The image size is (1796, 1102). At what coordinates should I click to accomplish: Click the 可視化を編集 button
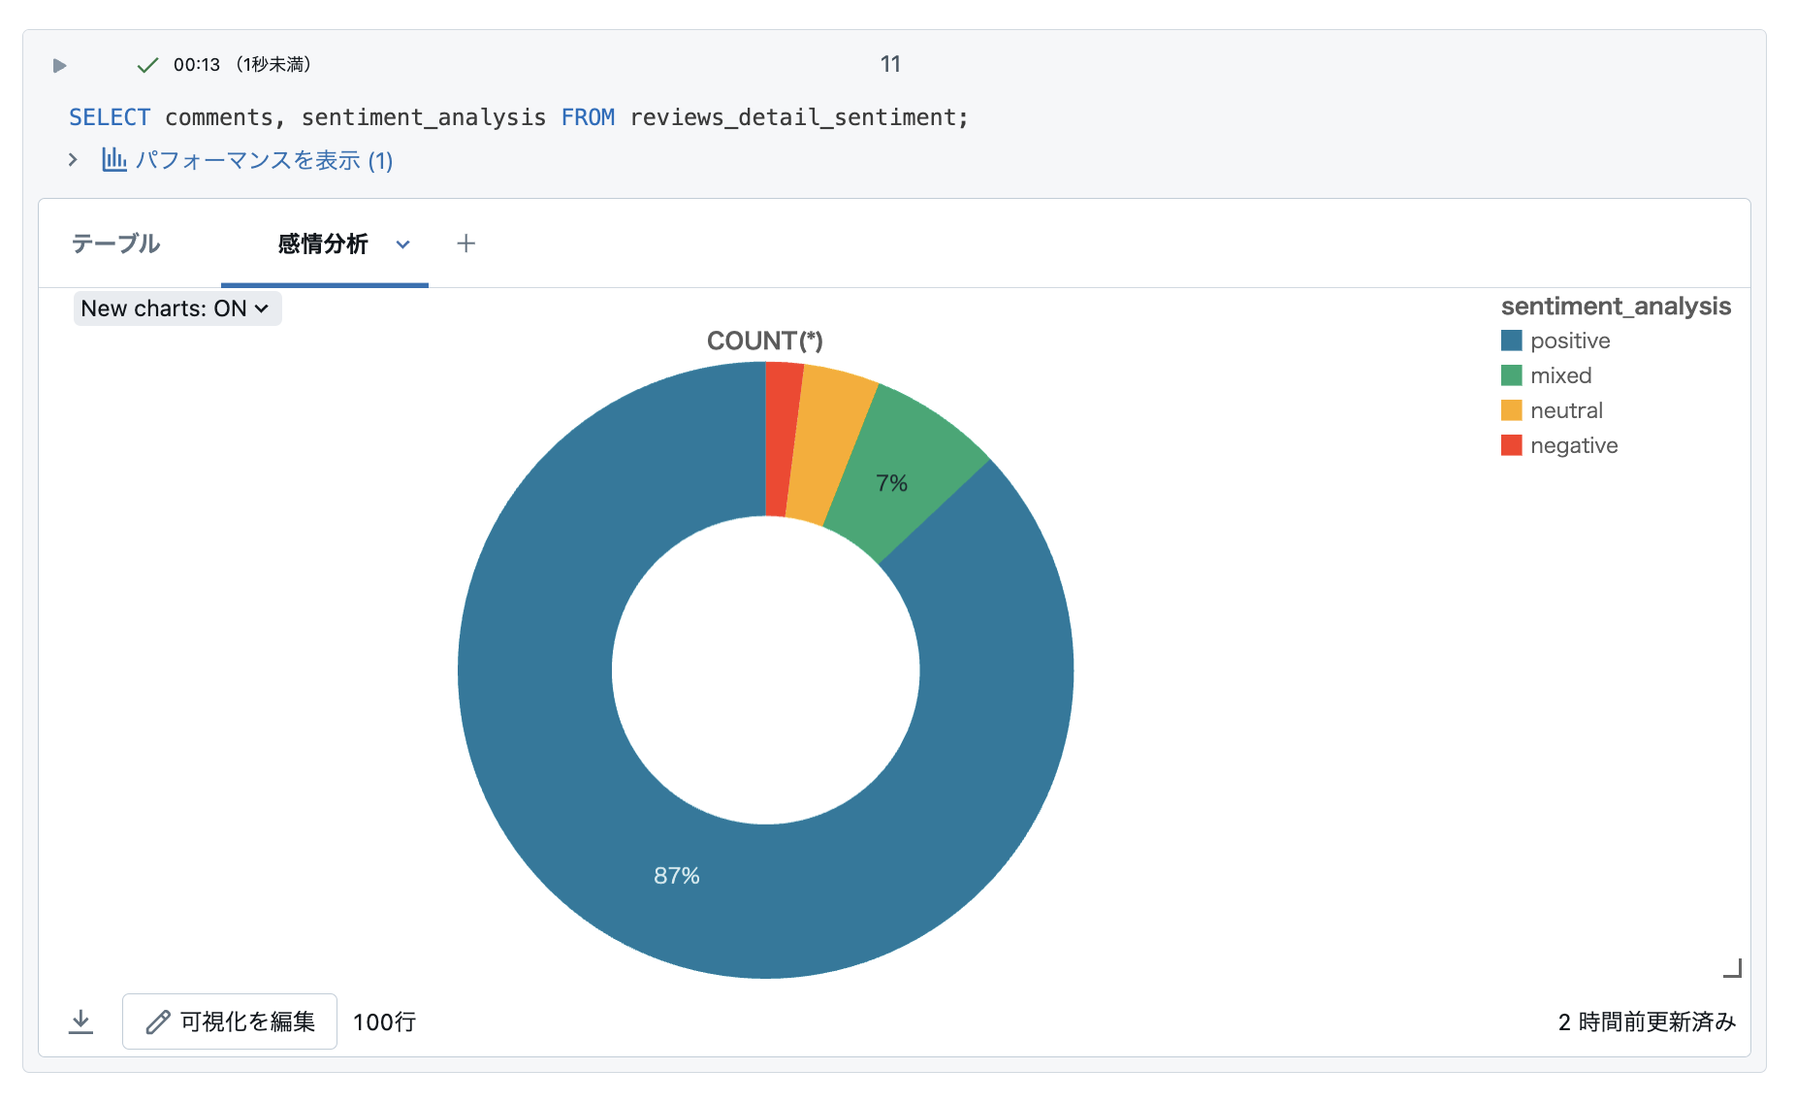[x=230, y=1021]
